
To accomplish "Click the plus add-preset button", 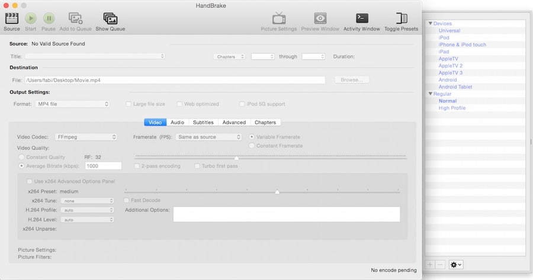I will coord(430,265).
